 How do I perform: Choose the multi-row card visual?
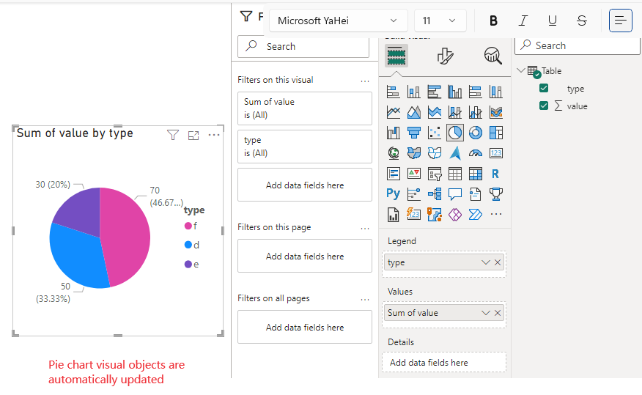(393, 174)
